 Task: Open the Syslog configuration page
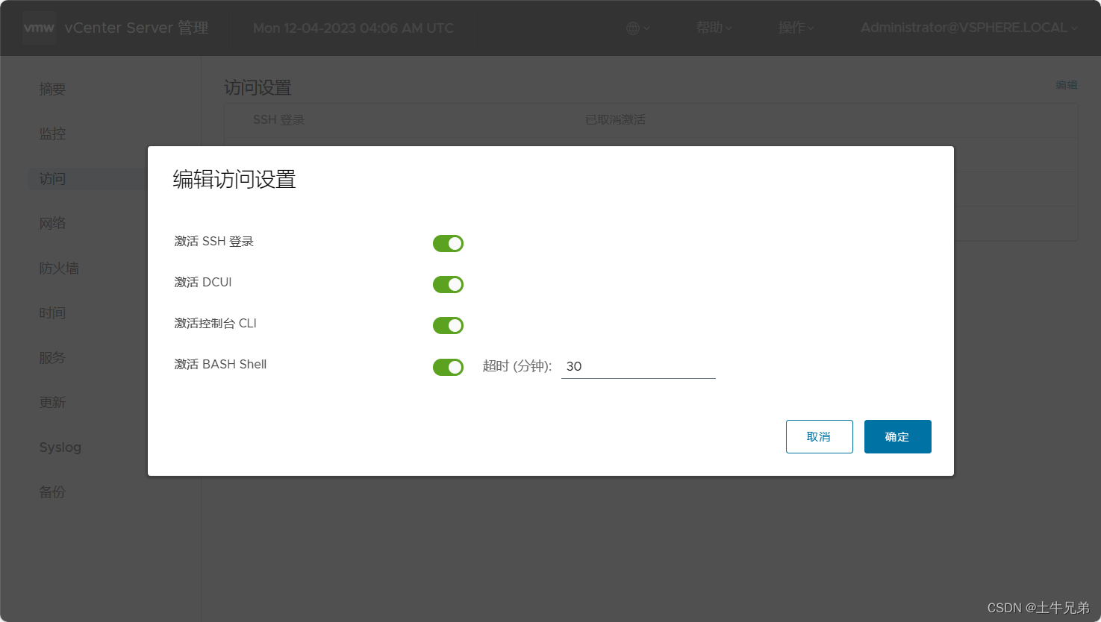[60, 447]
